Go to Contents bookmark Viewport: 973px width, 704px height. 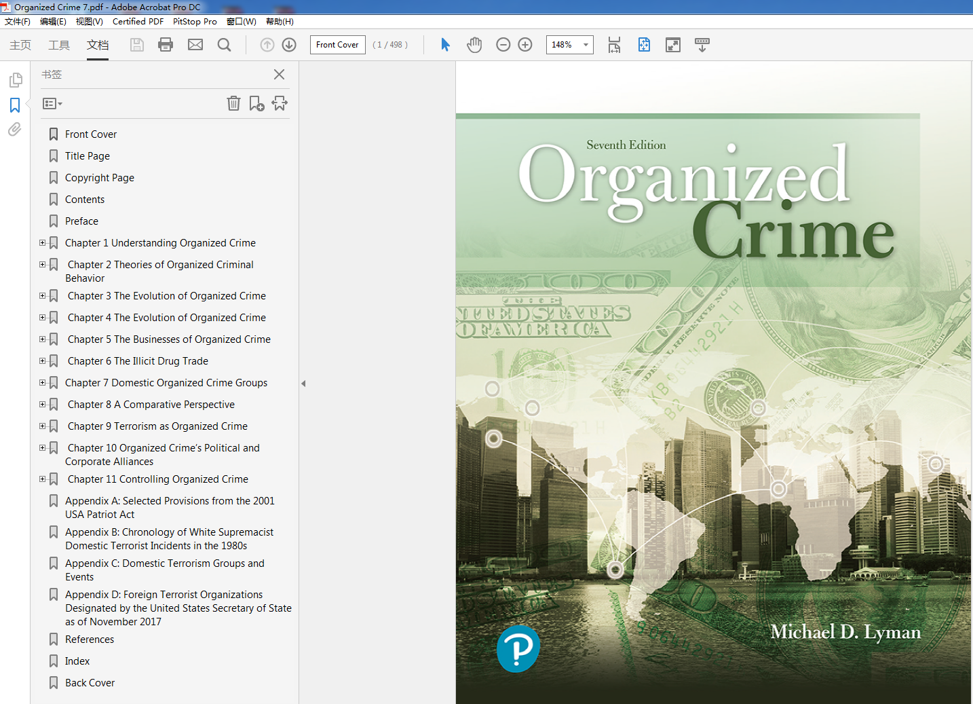coord(85,200)
